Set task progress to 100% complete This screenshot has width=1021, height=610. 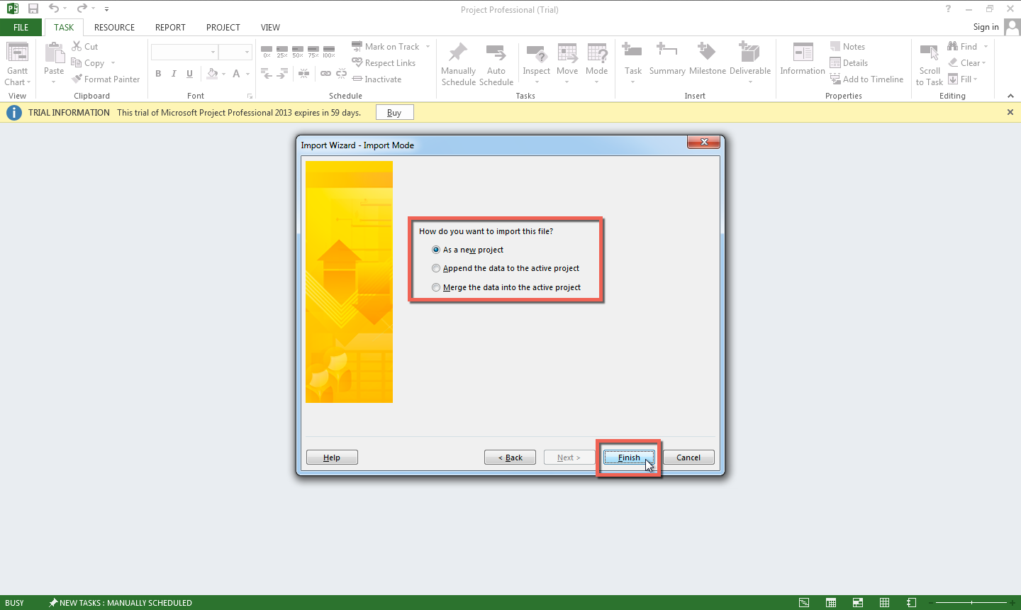coord(328,49)
